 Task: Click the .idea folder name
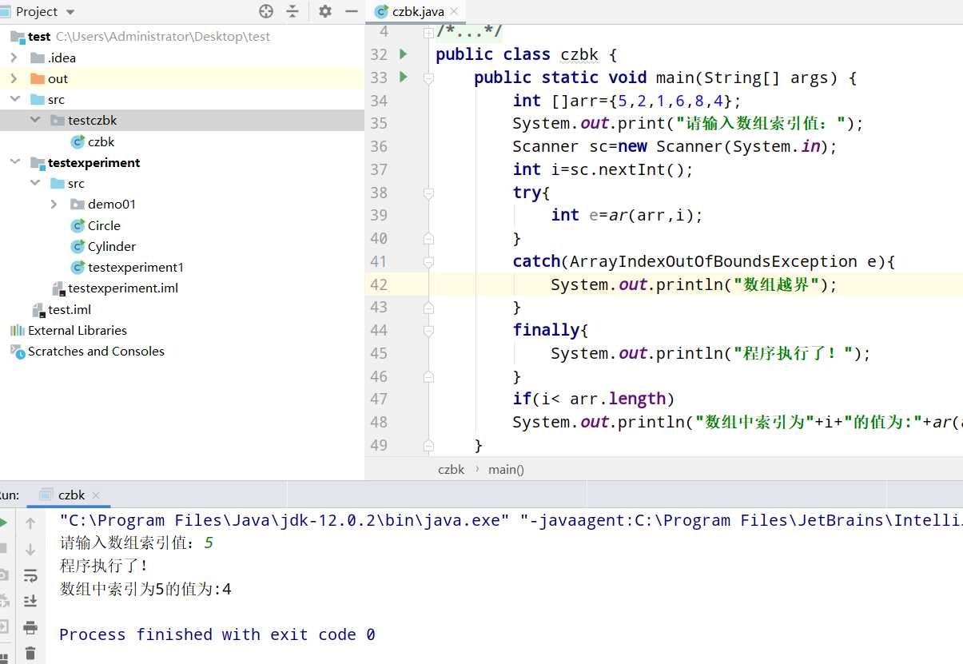coord(62,58)
